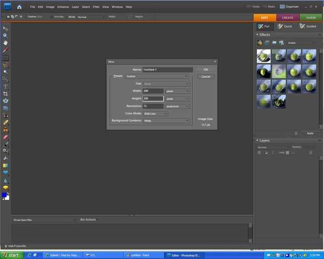The width and height of the screenshot is (324, 259).
Task: Click OK in the New dialog
Action: 205,69
